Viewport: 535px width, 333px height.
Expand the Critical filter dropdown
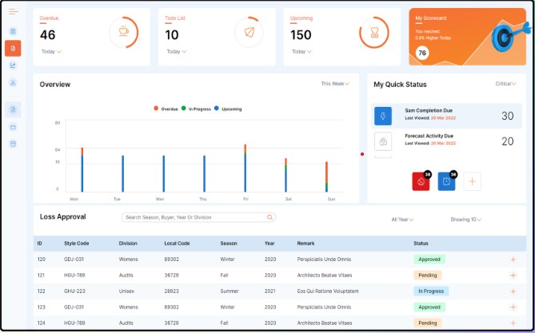505,83
